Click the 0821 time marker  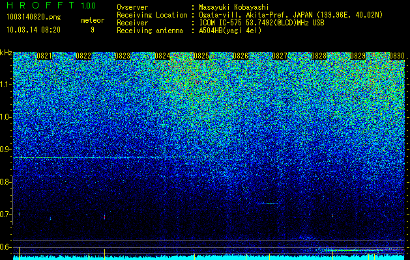(x=44, y=56)
